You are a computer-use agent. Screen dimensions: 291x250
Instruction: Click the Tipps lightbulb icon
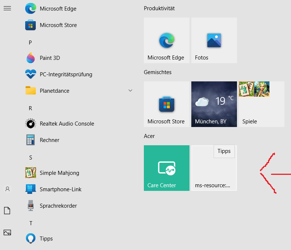[31, 238]
